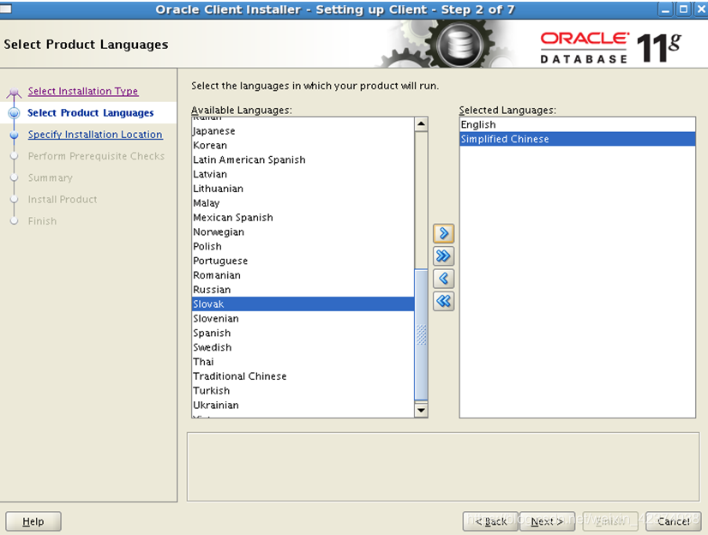
Task: Select Simplified Chinese in Selected Languages
Action: [578, 139]
